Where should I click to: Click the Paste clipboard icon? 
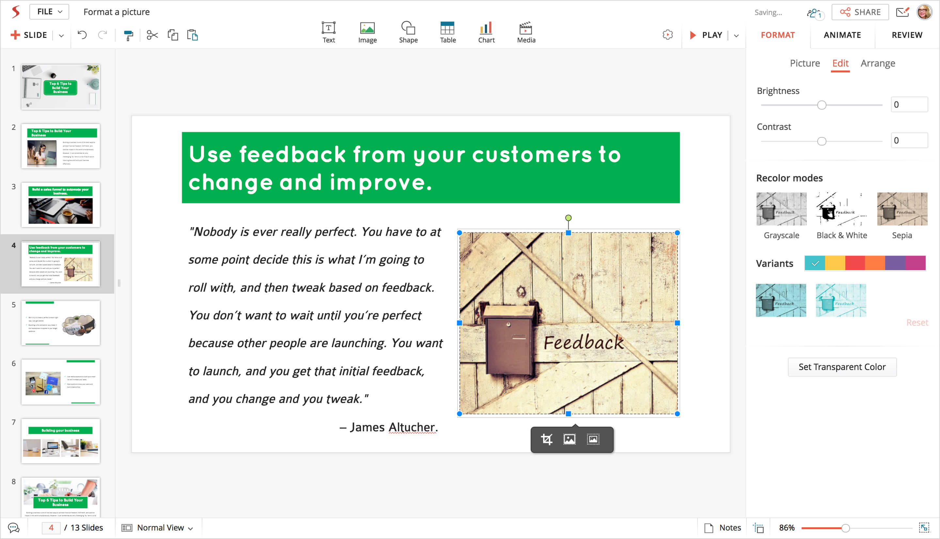(x=193, y=36)
